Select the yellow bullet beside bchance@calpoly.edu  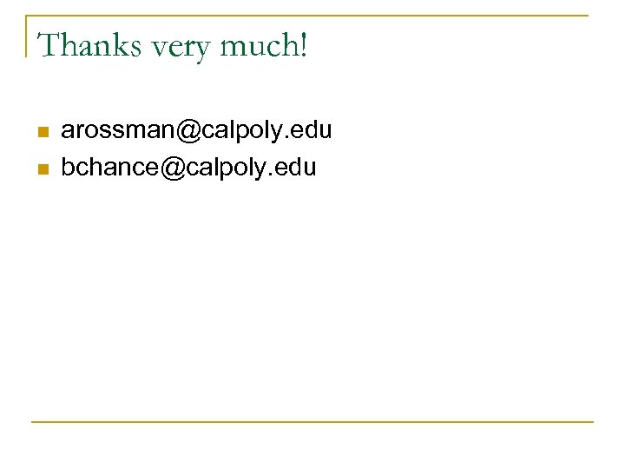tap(41, 168)
